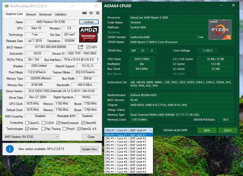Click the blue info icon in the update bar
The height and width of the screenshot is (176, 243).
coord(10,149)
